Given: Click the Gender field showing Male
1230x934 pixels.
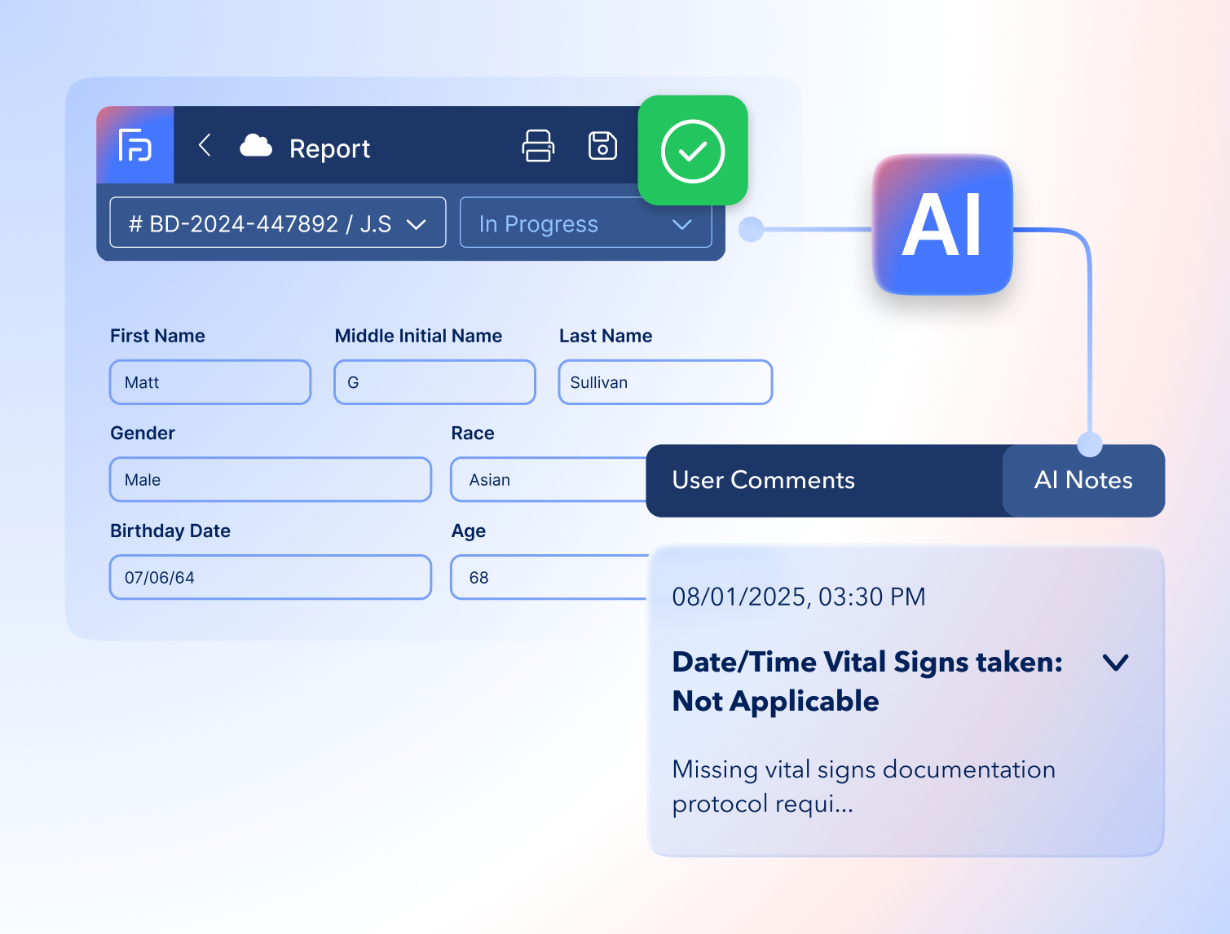Looking at the screenshot, I should [271, 479].
